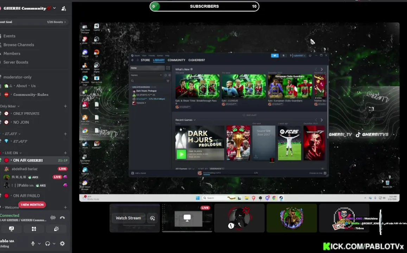Select Dark Hours: Prologue in library list
The height and width of the screenshot is (253, 407).
pyautogui.click(x=146, y=91)
